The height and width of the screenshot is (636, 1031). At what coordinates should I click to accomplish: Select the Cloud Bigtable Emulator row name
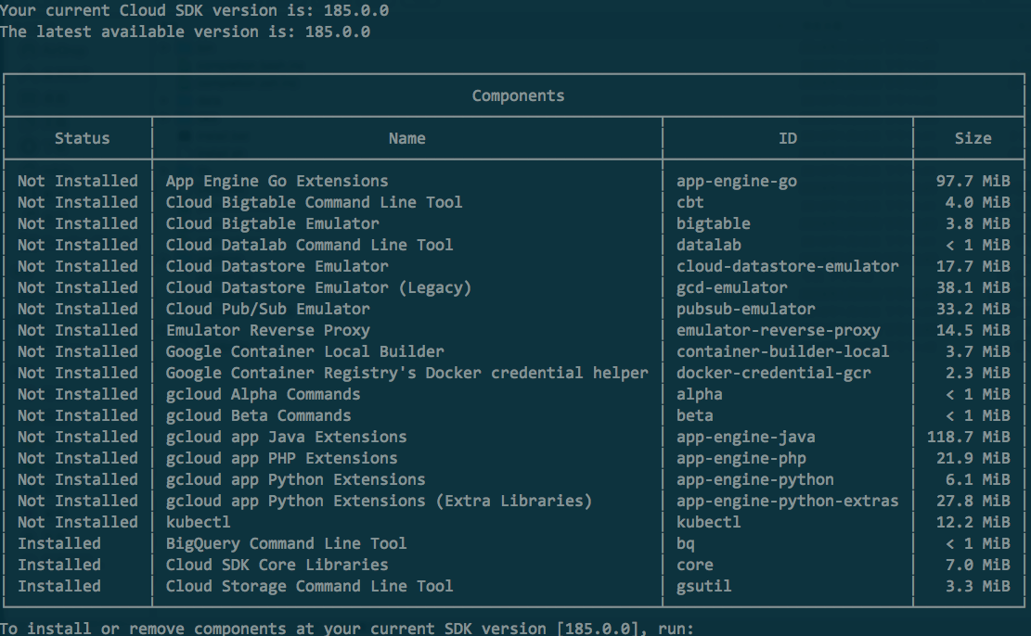(x=272, y=223)
